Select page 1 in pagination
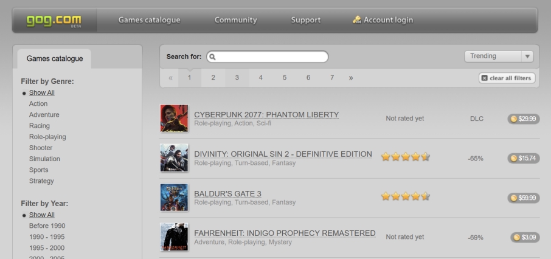This screenshot has width=551, height=259. (189, 78)
